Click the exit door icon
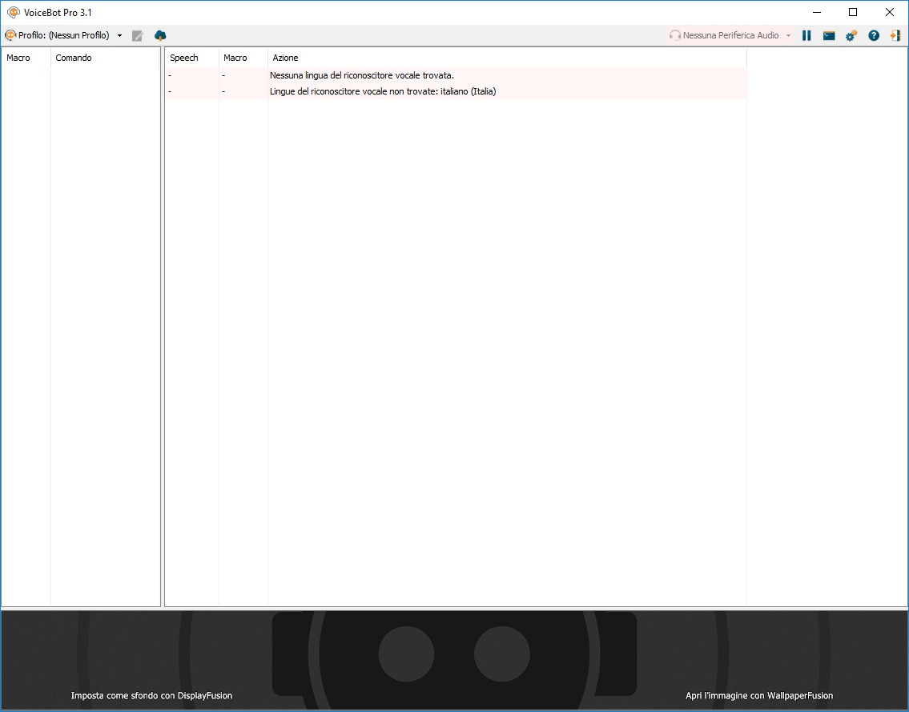This screenshot has height=712, width=909. pyautogui.click(x=895, y=35)
